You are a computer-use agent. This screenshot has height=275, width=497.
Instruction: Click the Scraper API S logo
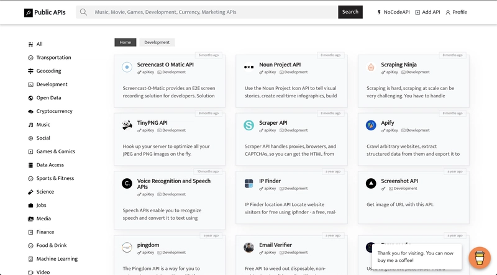point(249,125)
